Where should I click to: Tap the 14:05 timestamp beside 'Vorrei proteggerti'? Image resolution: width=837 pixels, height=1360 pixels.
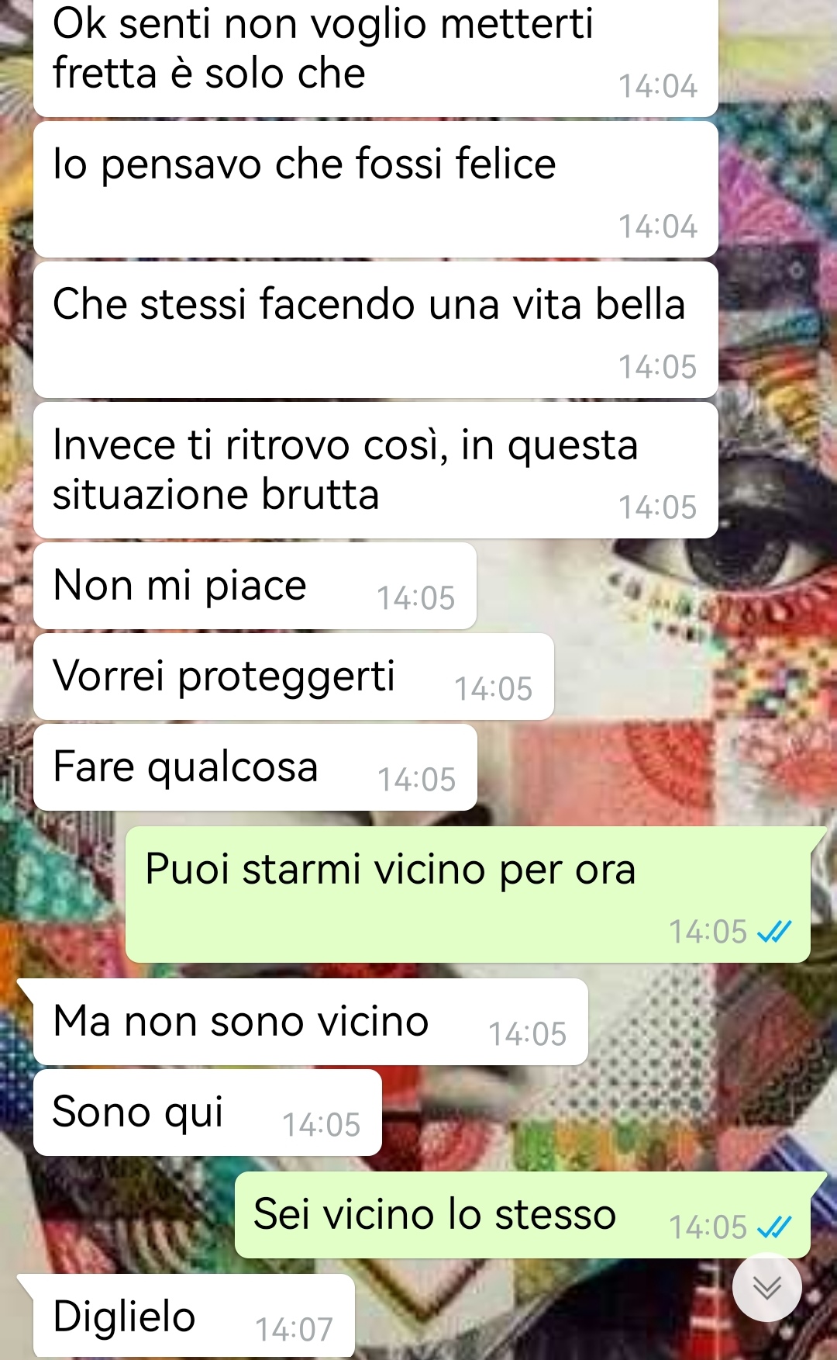[x=493, y=688]
